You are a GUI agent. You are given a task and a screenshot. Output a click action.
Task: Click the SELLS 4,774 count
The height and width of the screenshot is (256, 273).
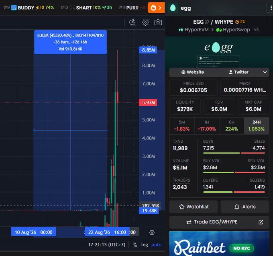pos(259,148)
